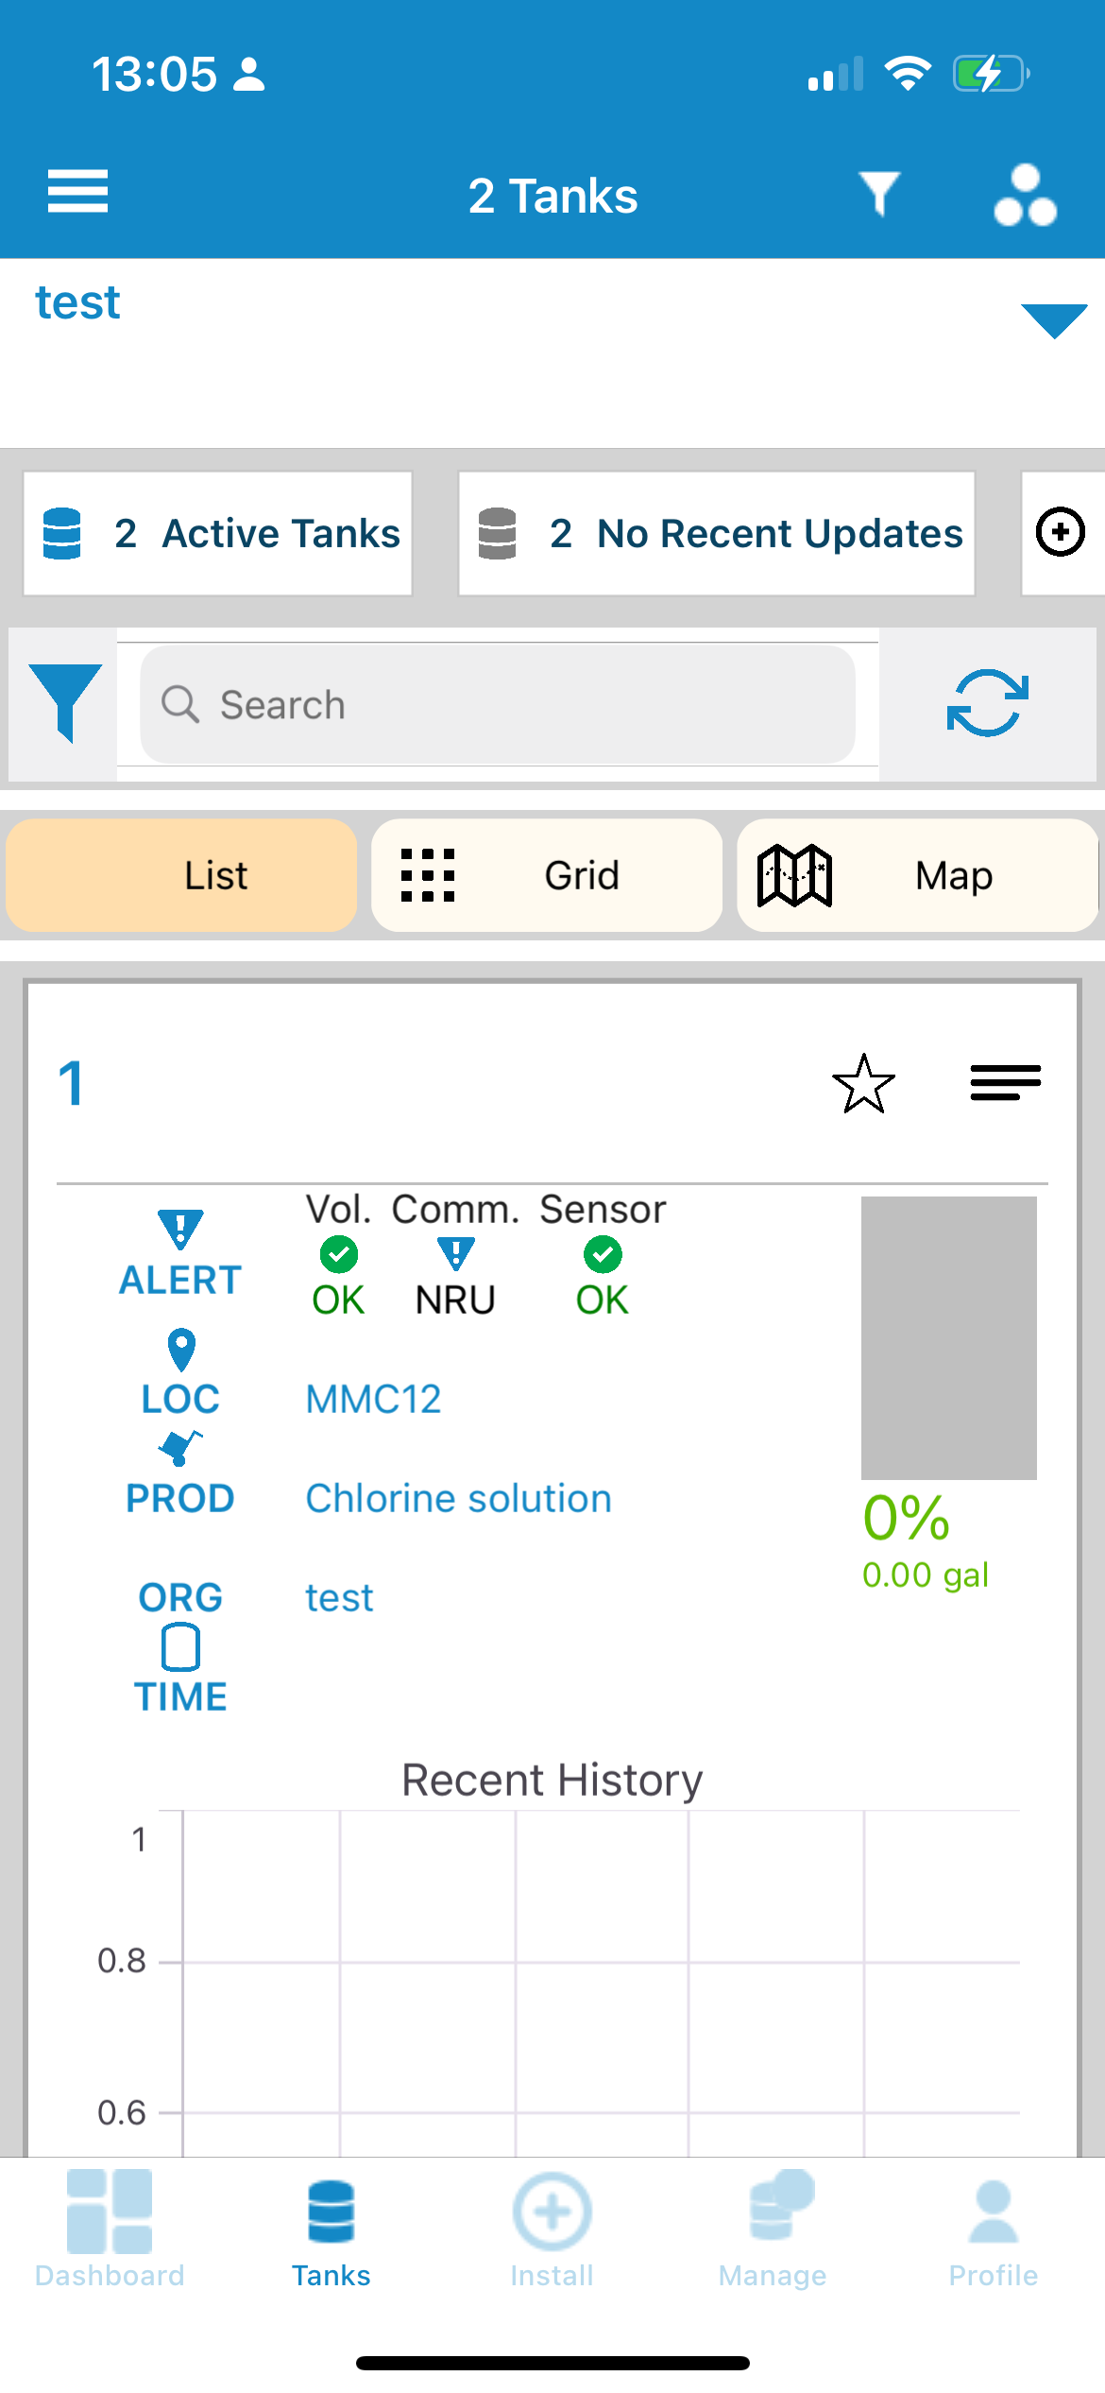Tap the filter funnel icon in header
This screenshot has width=1105, height=2393.
tap(878, 194)
